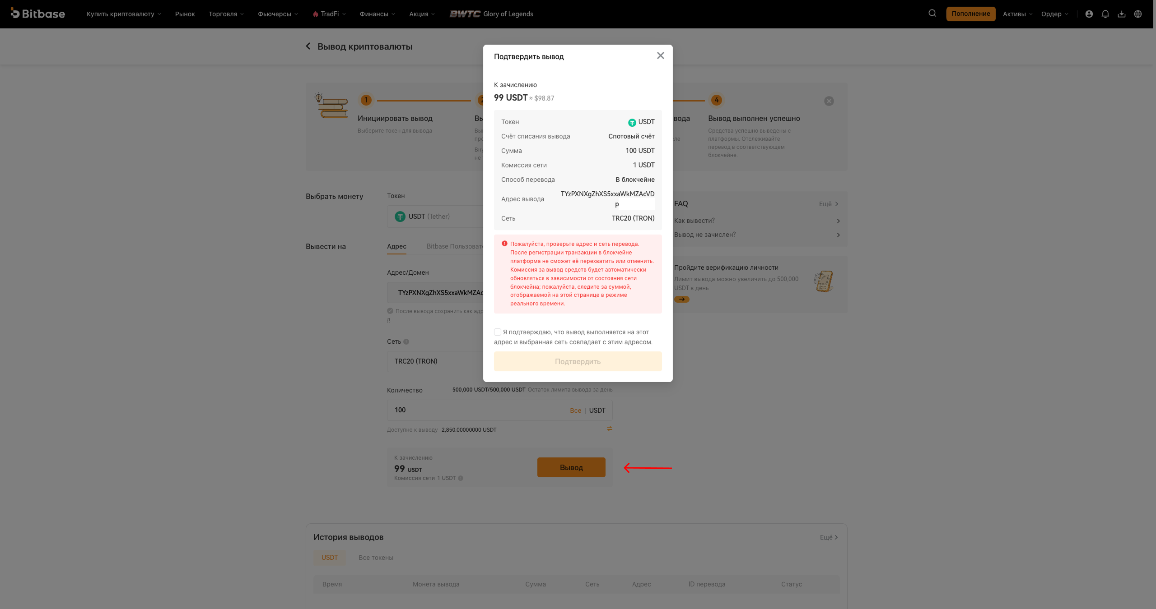The image size is (1156, 609).
Task: Switch to Все токены history tab
Action: 376,558
